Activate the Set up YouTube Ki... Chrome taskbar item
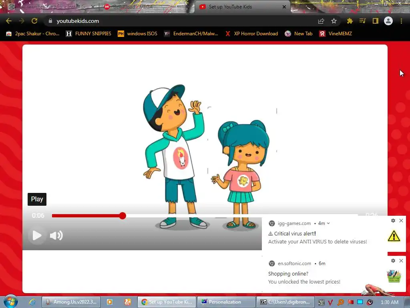Image resolution: width=410 pixels, height=308 pixels. (166, 302)
